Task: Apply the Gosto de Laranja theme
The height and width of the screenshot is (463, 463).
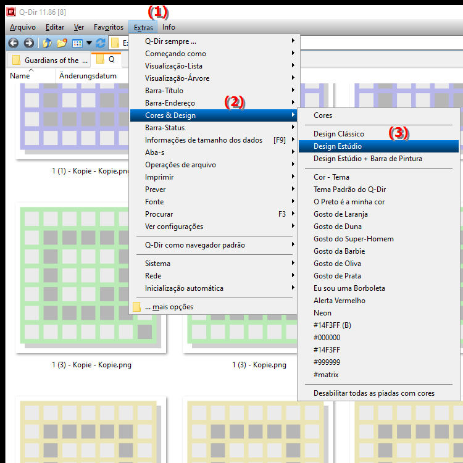Action: pyautogui.click(x=378, y=214)
